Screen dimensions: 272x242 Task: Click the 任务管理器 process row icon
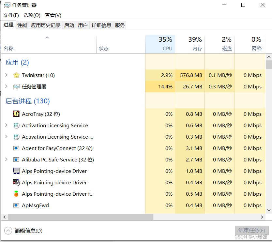pos(16,86)
